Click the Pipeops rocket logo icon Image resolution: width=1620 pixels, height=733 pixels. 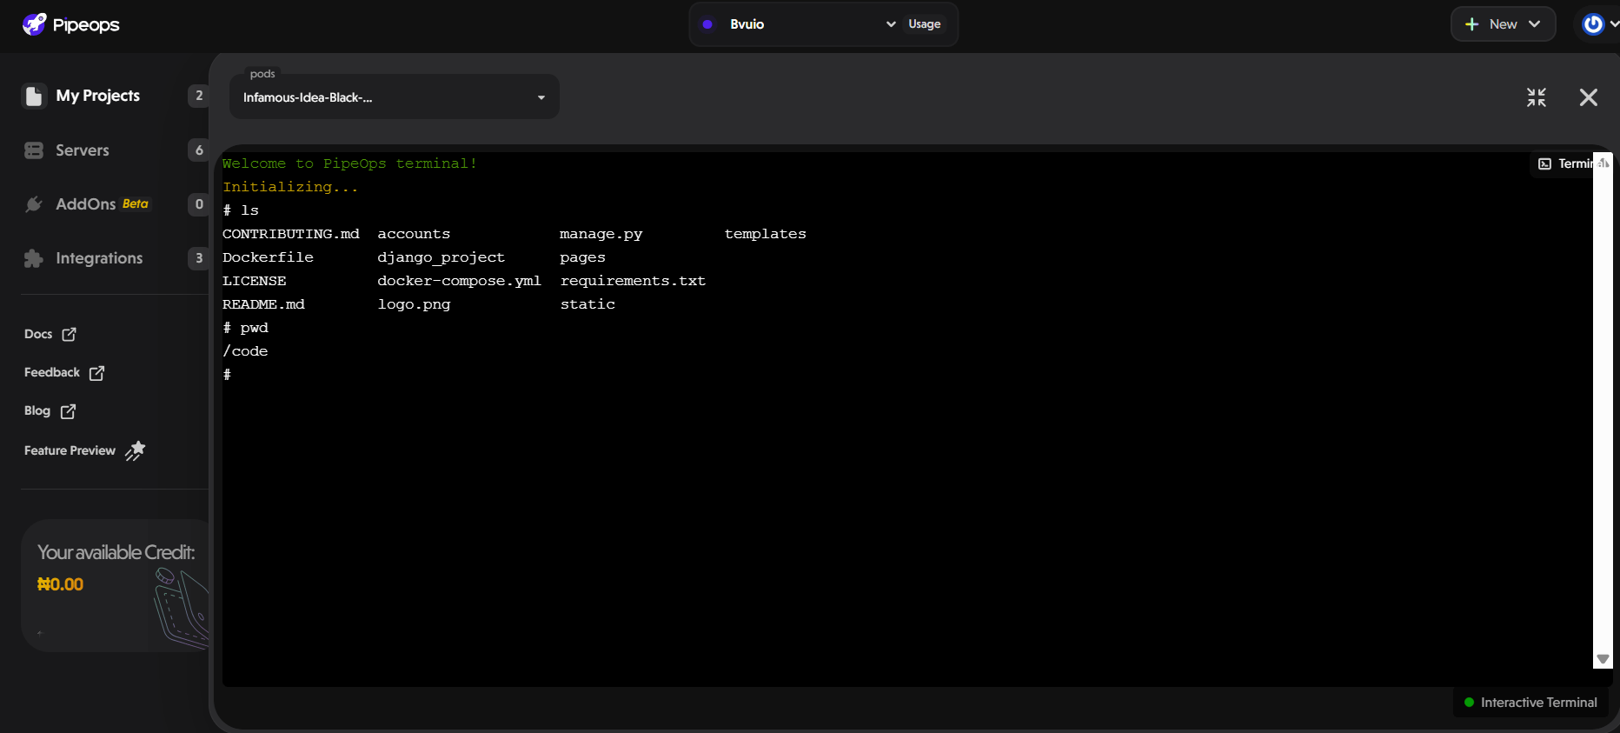(x=34, y=24)
